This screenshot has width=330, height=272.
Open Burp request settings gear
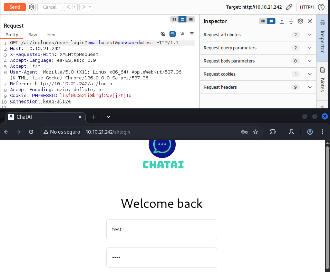31,7
